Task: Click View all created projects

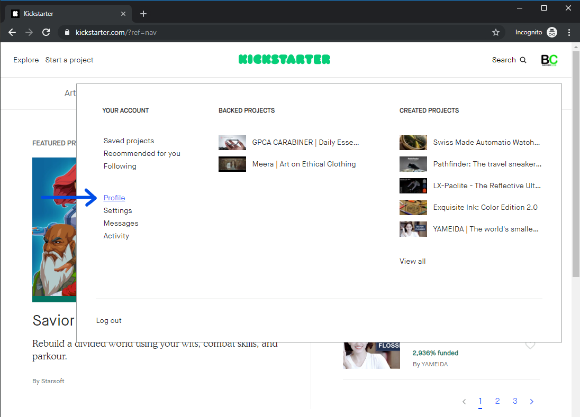Action: (x=412, y=261)
